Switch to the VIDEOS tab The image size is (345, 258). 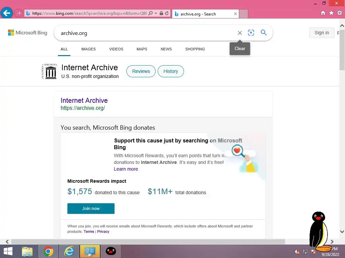coord(116,49)
